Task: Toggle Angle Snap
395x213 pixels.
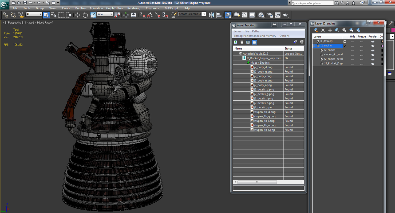Action: click(150, 15)
